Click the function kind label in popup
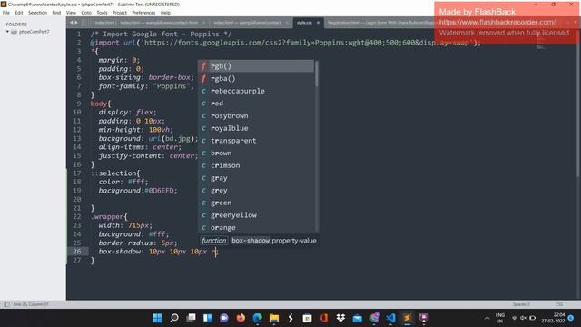The image size is (581, 327). (x=214, y=241)
